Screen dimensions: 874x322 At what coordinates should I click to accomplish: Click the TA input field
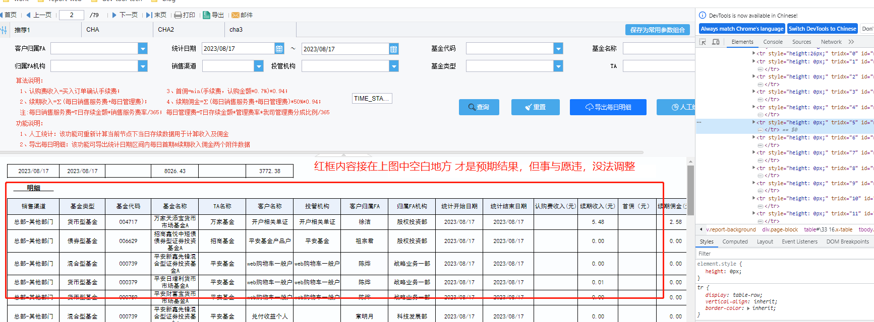[x=659, y=66]
